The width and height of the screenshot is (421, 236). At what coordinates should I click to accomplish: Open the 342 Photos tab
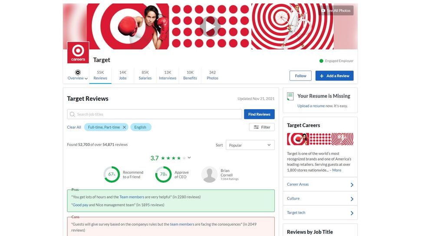212,75
